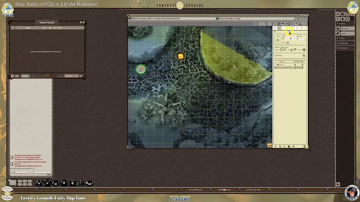Click the Assets icon beside the button

(x=338, y=33)
